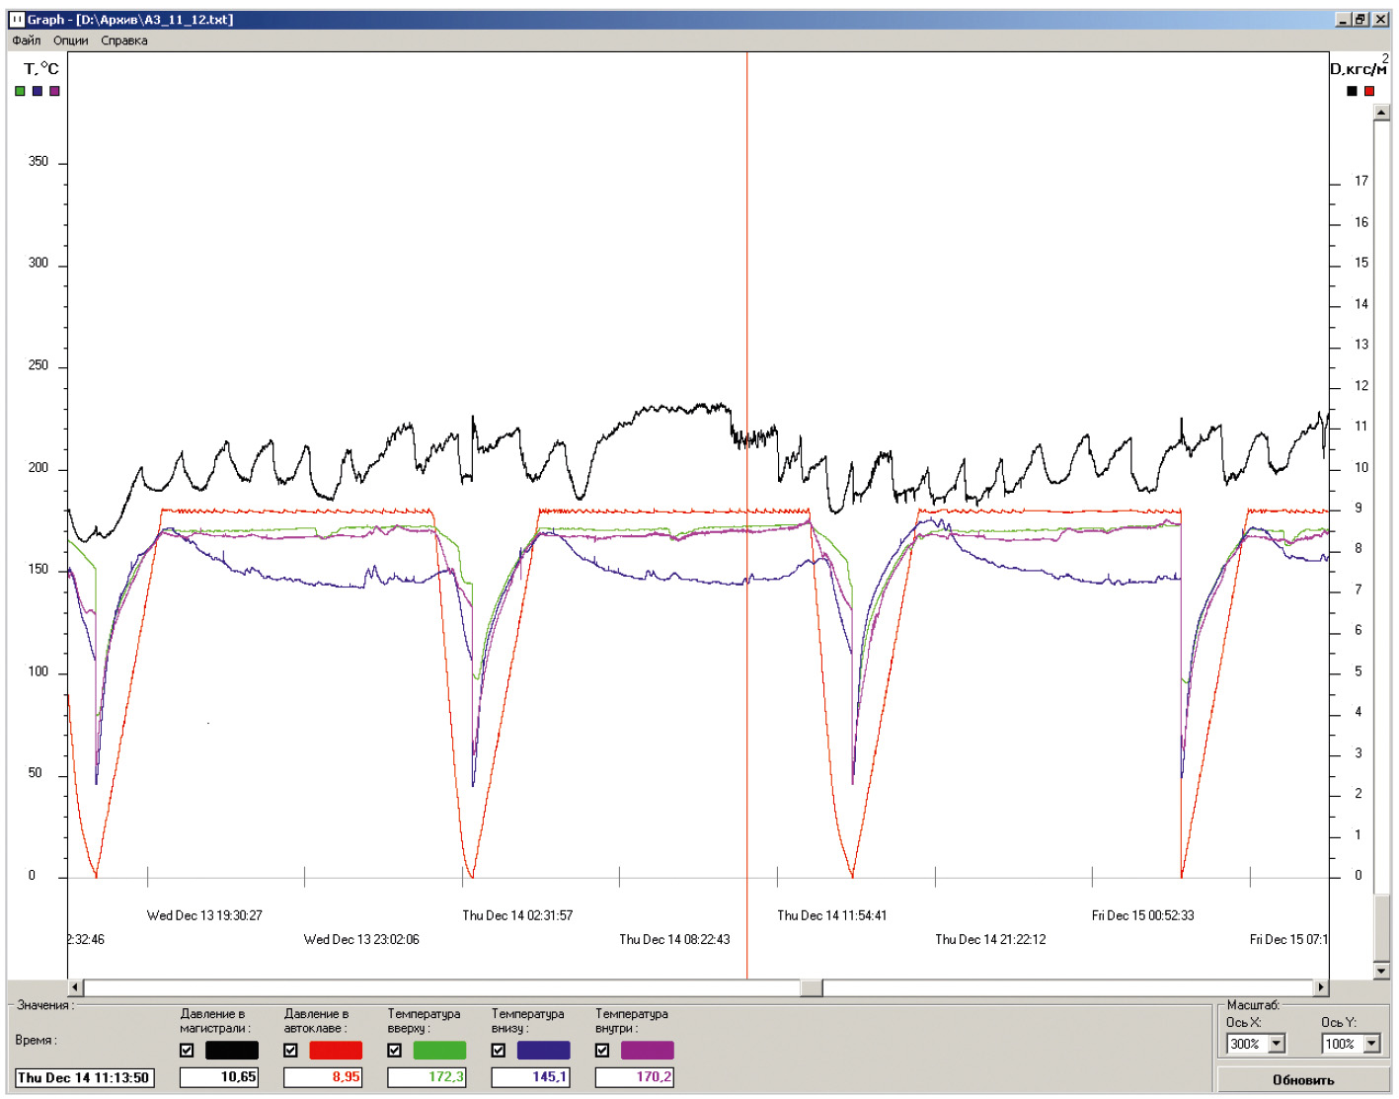Image resolution: width=1399 pixels, height=1099 pixels.
Task: Click the Graph application title bar icon
Action: coord(16,19)
